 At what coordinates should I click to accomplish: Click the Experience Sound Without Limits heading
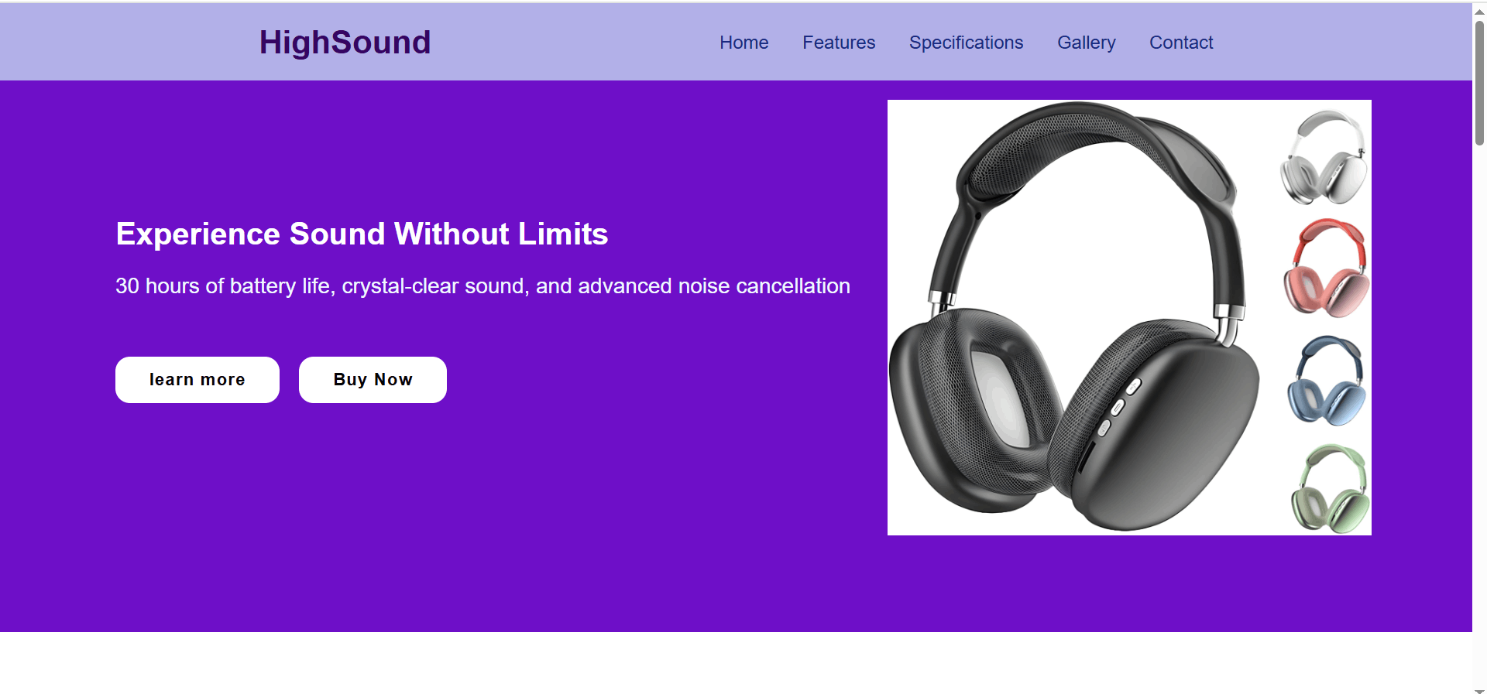tap(362, 234)
